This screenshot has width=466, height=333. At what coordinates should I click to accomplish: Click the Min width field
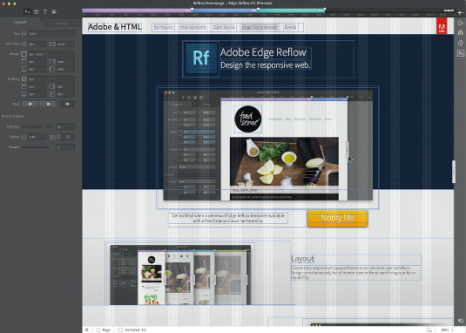(37, 44)
